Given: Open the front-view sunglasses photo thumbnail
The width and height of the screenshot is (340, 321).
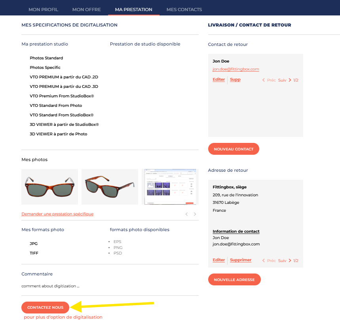Looking at the screenshot, I should pyautogui.click(x=49, y=187).
